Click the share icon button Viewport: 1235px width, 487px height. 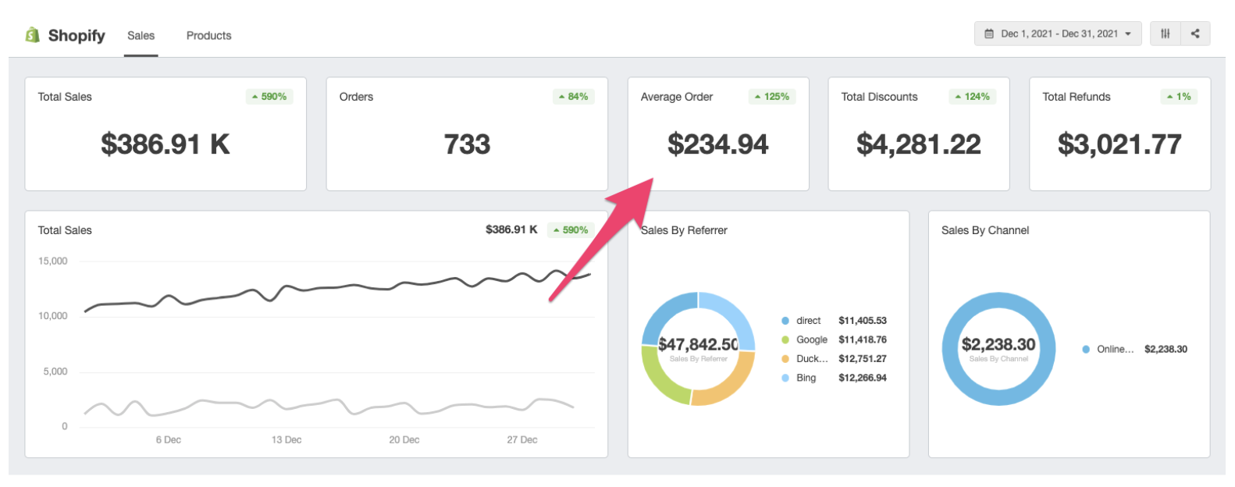click(x=1195, y=34)
